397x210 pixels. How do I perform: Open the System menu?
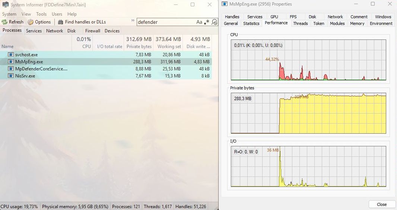9,14
